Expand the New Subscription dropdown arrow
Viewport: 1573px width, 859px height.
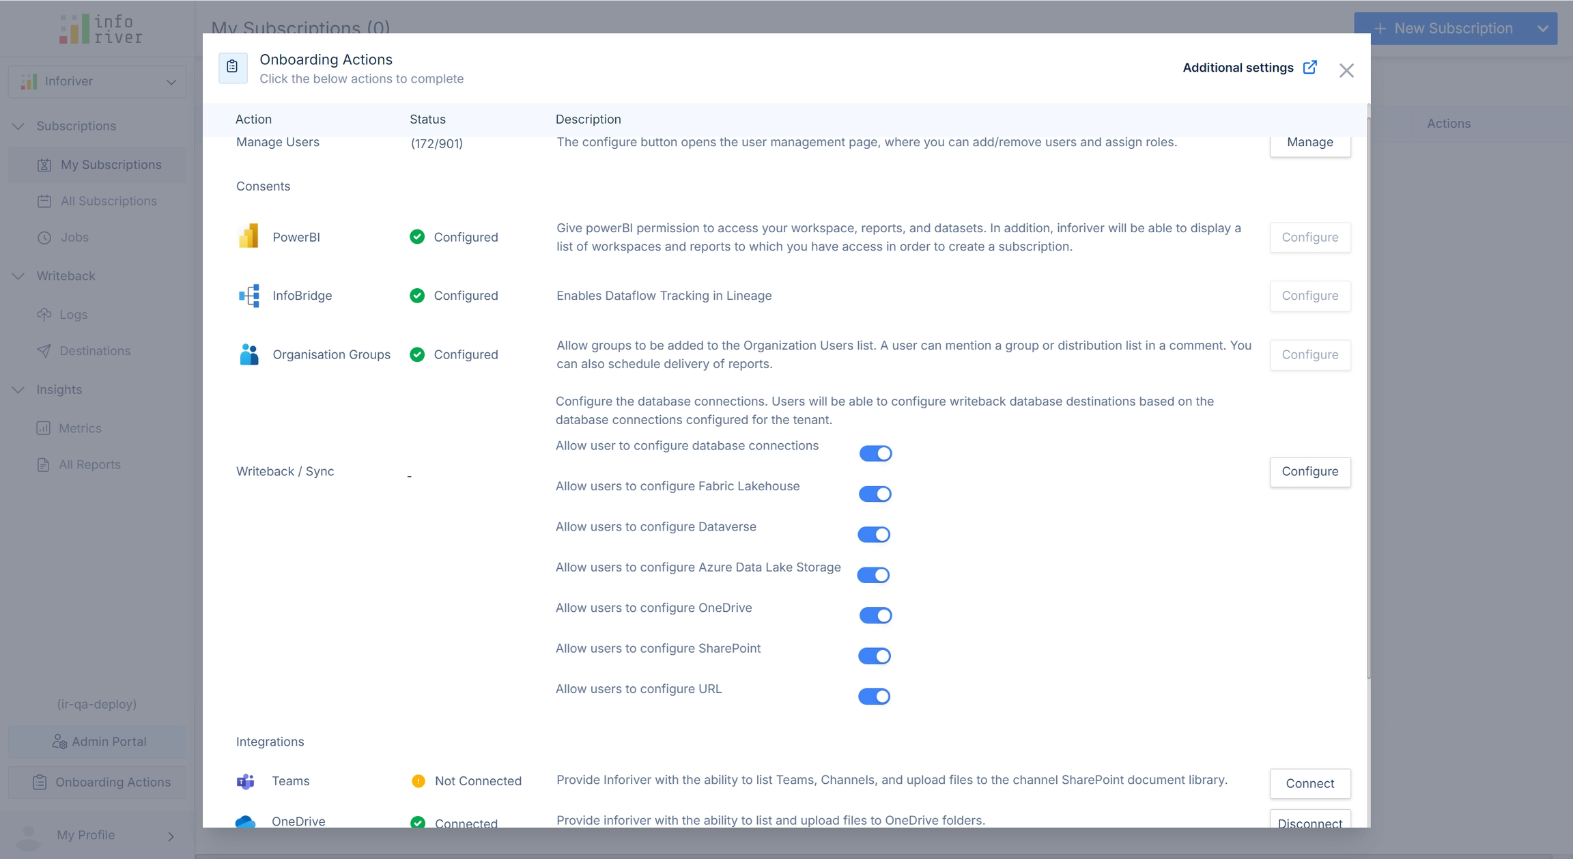[x=1542, y=29]
